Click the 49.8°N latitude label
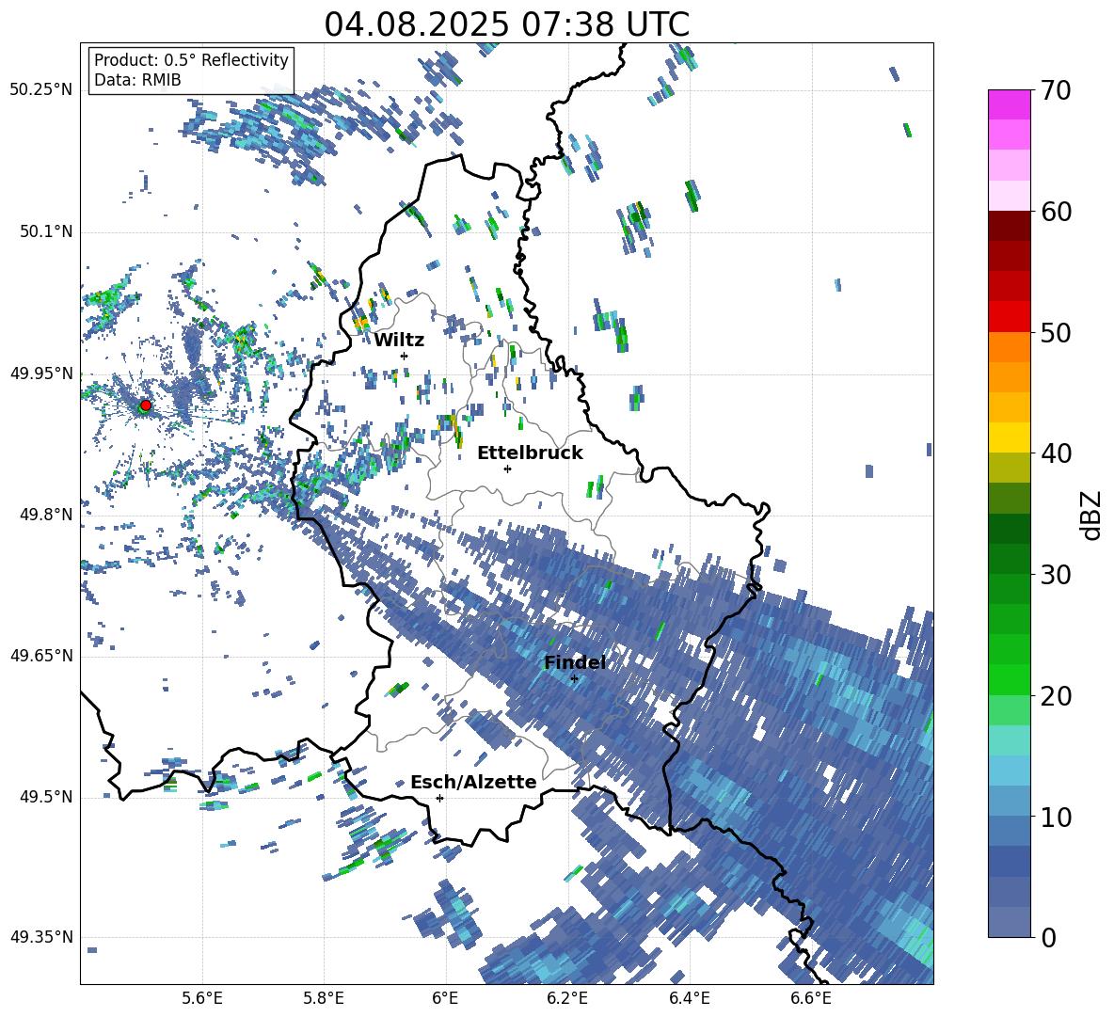 click(45, 514)
